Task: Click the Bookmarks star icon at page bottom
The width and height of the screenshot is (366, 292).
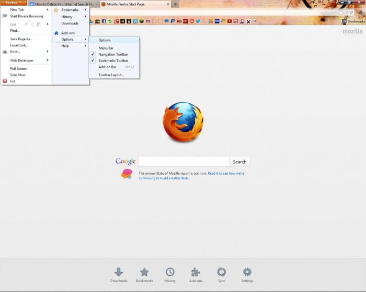Action: pyautogui.click(x=144, y=272)
